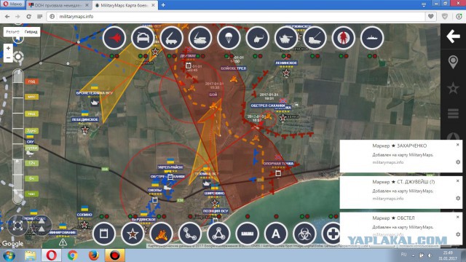Click the fullscreen expand map icon

tap(17, 226)
